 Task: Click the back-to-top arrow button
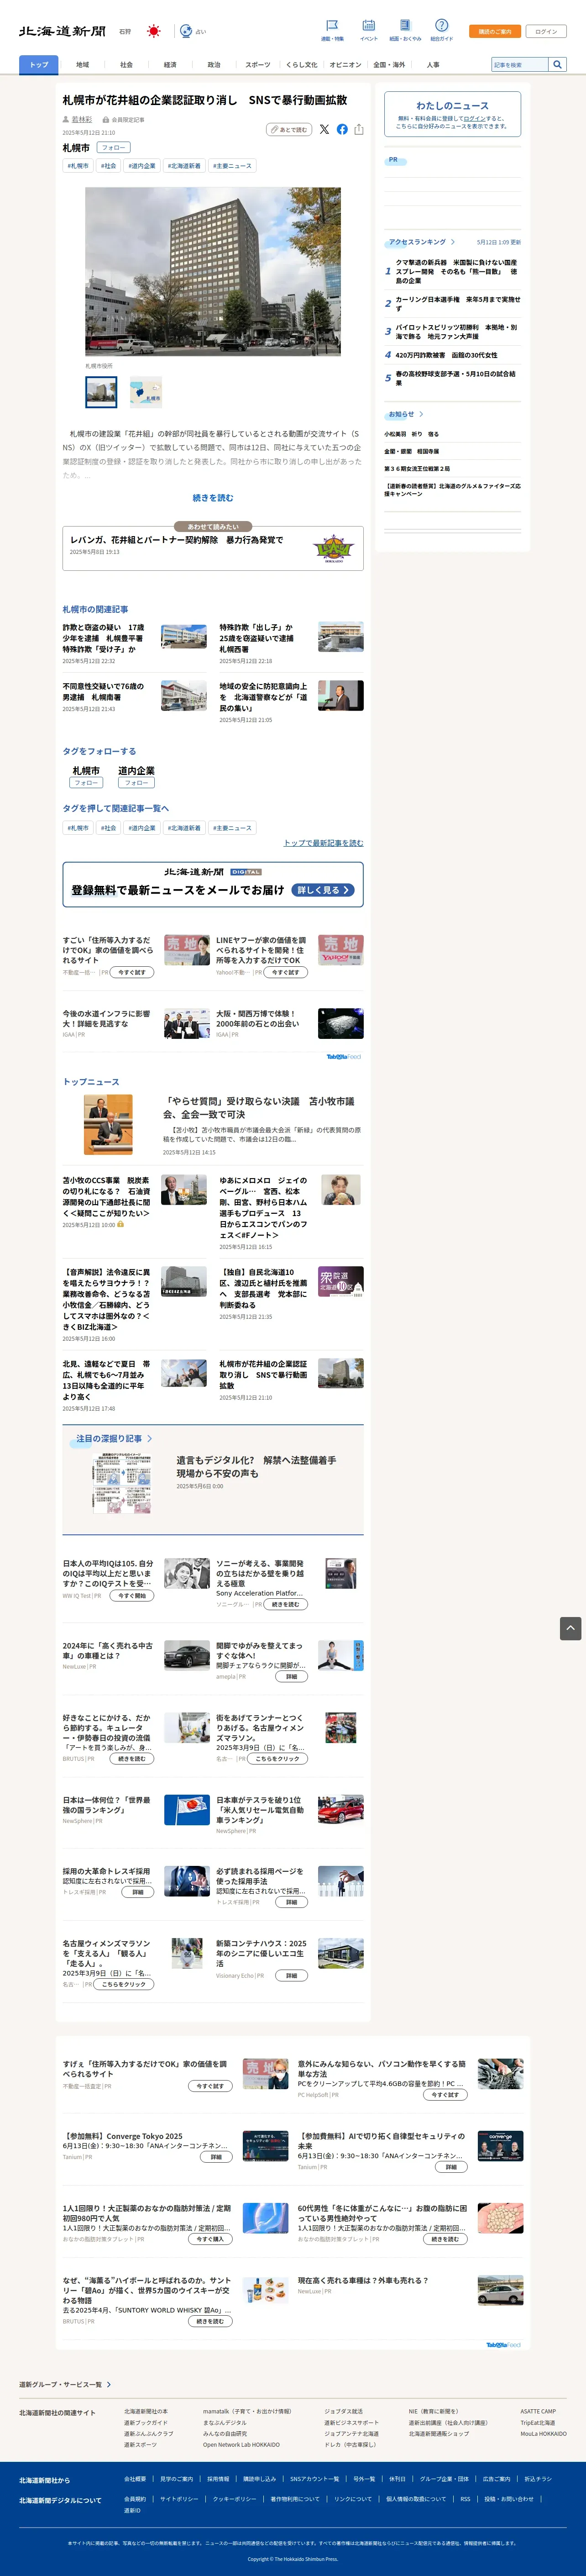click(570, 1628)
